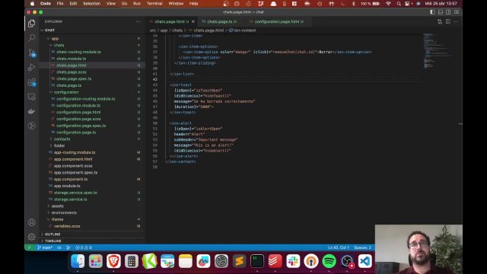Screen dimensions: 487x274
Task: Click the code minimap preview
Action: [438, 50]
